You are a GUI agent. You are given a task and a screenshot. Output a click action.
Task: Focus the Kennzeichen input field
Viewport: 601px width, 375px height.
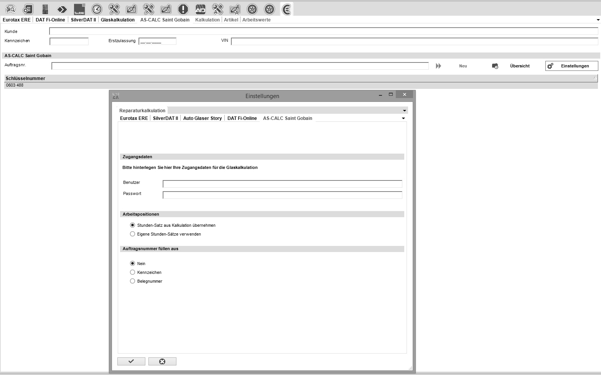point(69,41)
